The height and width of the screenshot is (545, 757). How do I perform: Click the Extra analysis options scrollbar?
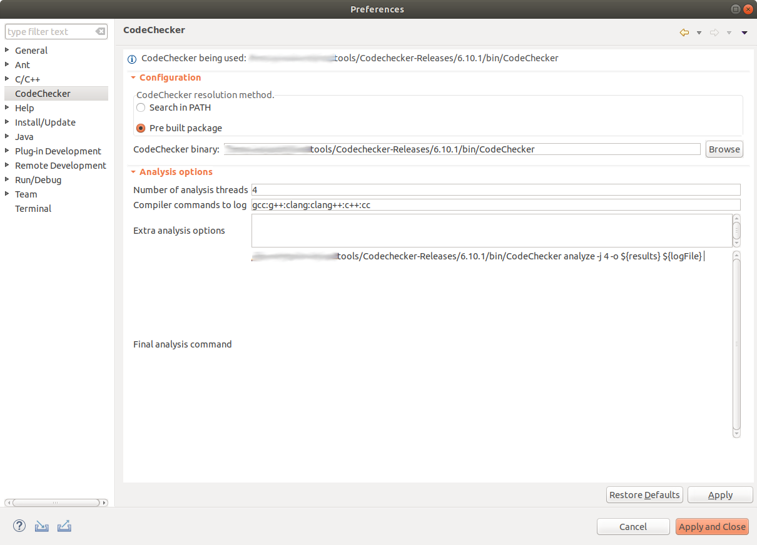(x=736, y=231)
